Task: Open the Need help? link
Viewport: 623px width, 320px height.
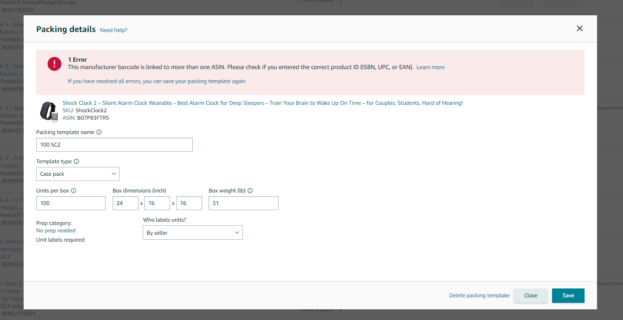Action: [x=114, y=30]
